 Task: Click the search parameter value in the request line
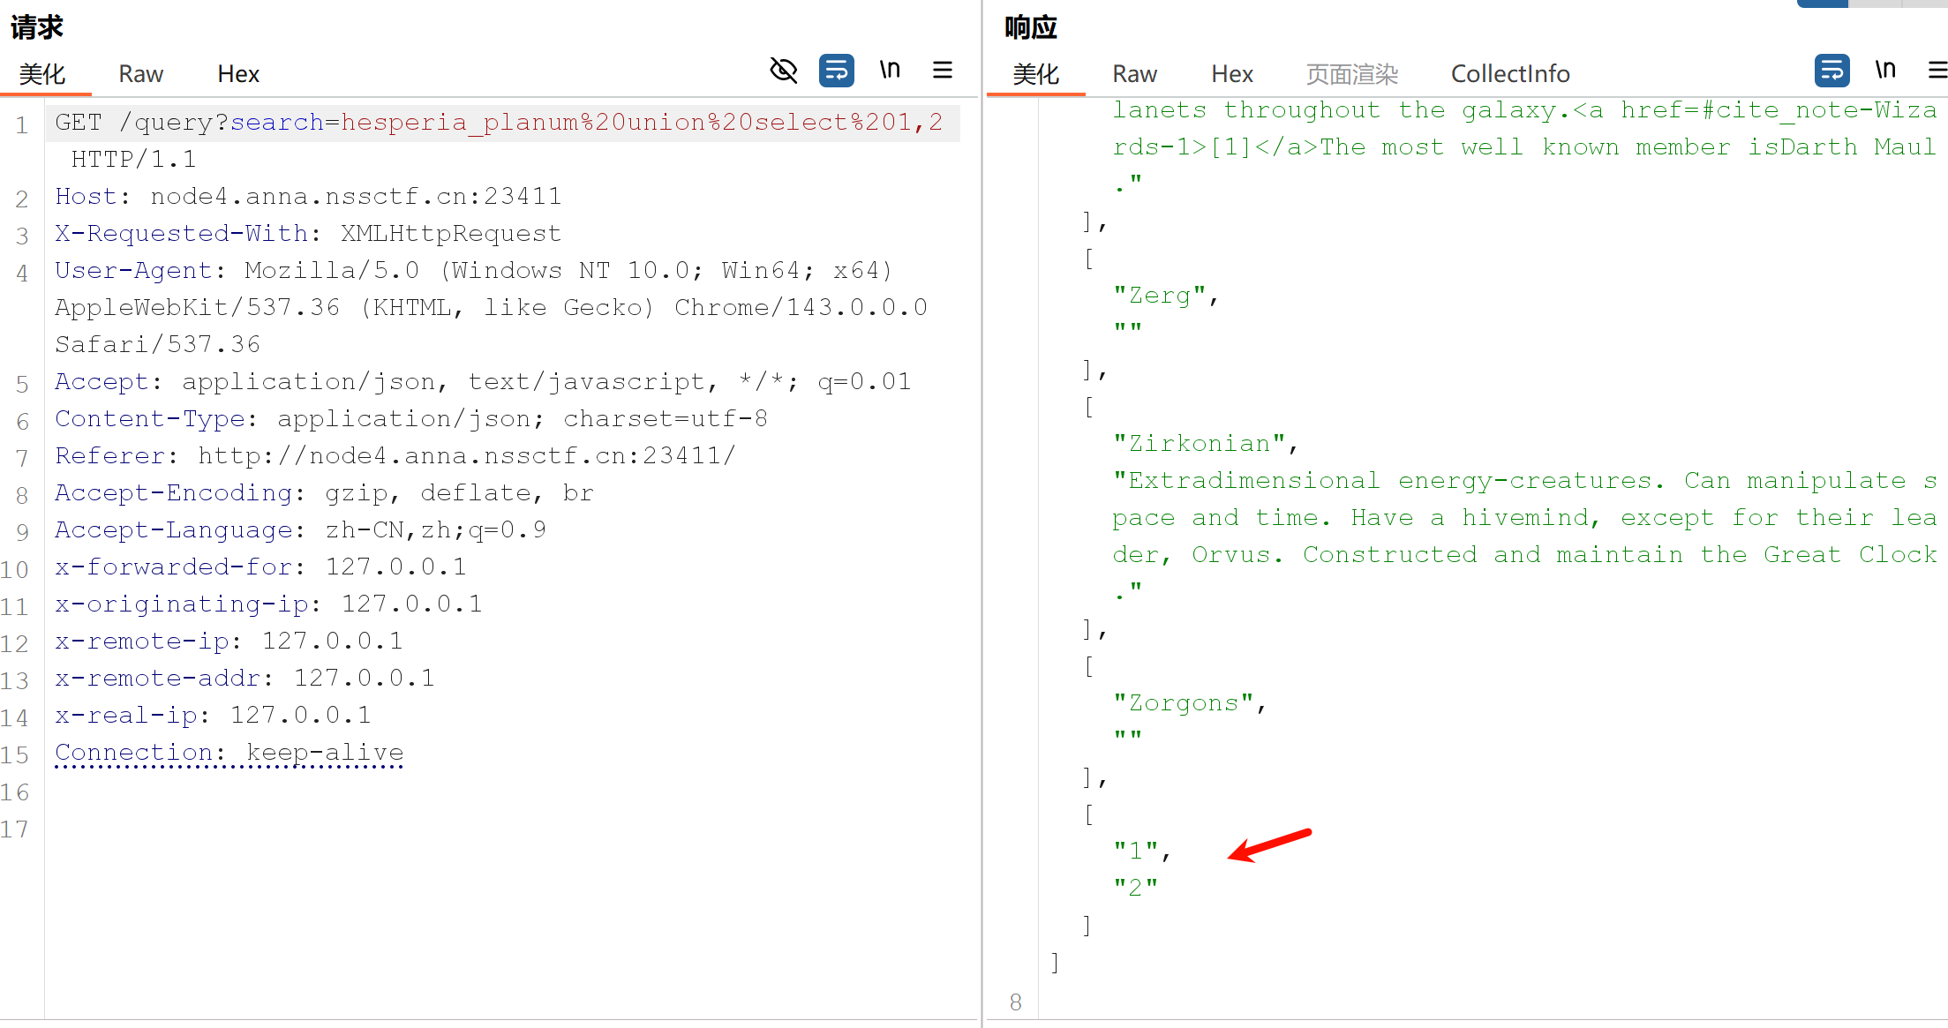[x=641, y=122]
